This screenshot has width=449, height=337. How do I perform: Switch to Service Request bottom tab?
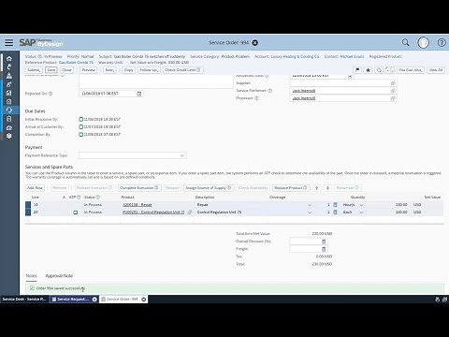tap(73, 299)
